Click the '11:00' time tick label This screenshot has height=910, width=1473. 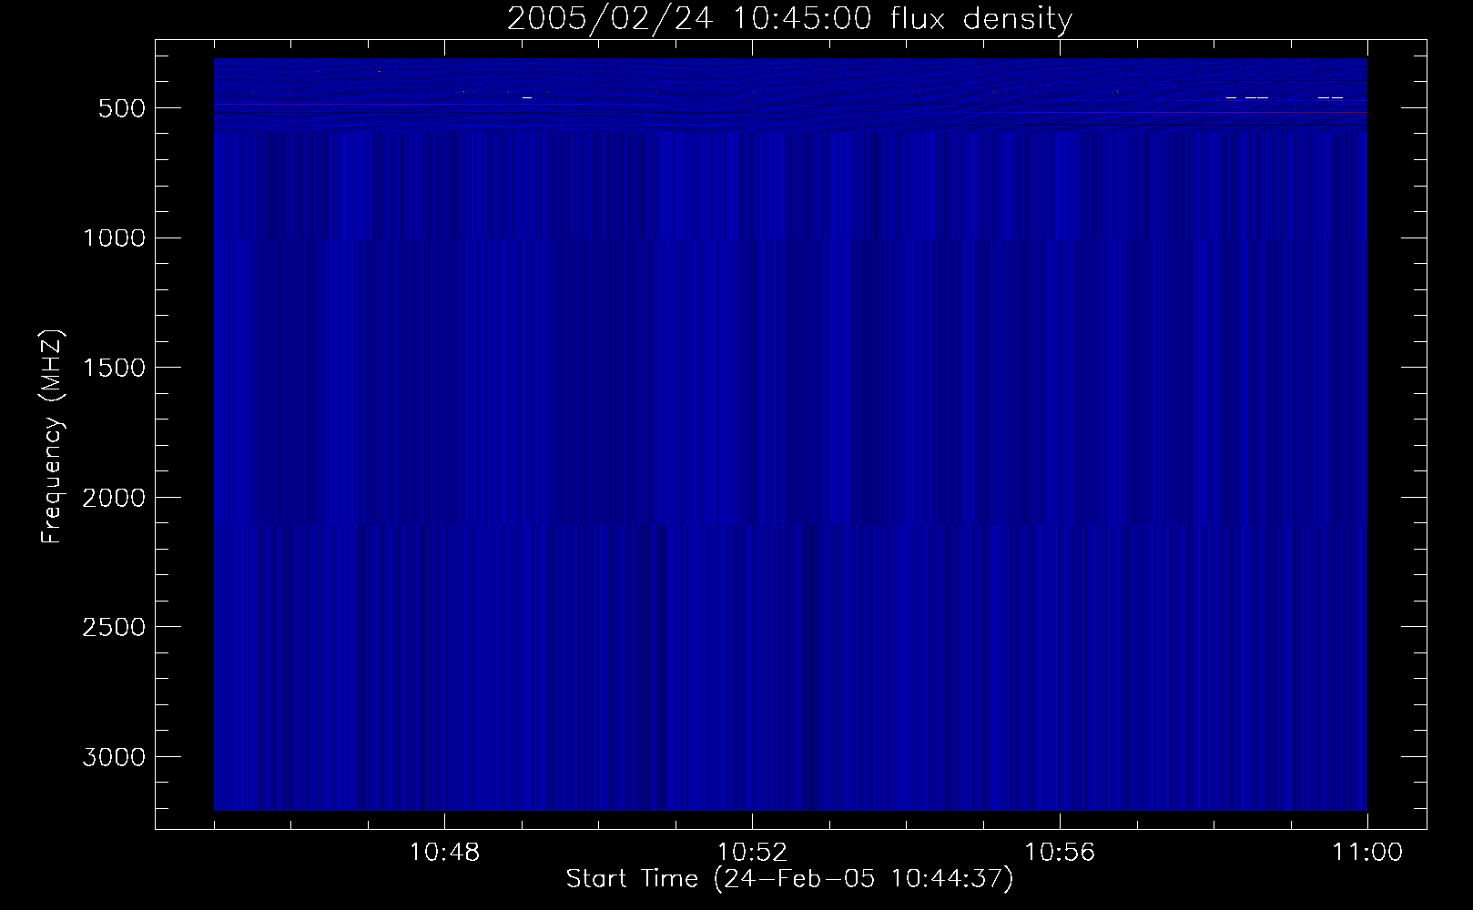click(x=1367, y=853)
